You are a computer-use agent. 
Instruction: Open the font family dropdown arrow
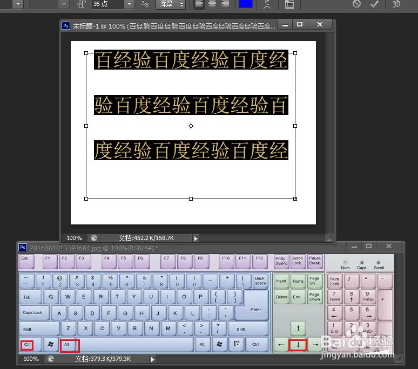18,4
